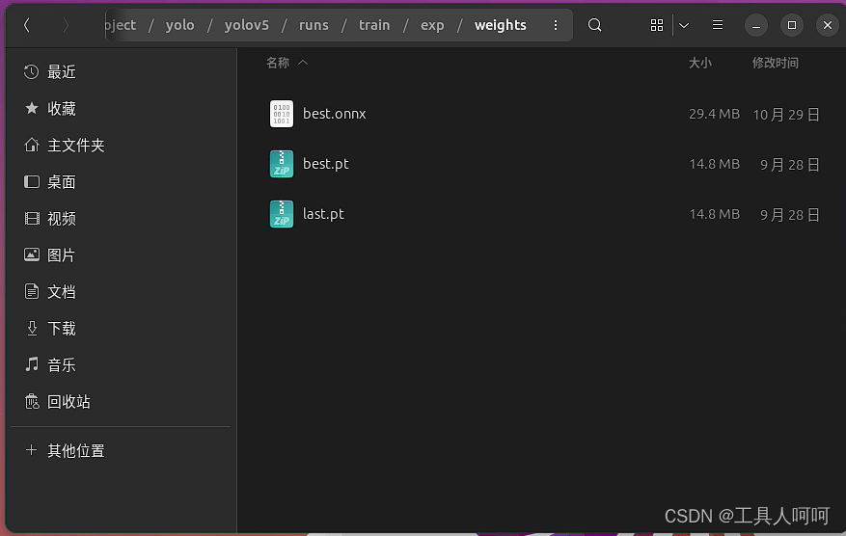Open view options dropdown arrow
Viewport: 846px width, 536px height.
pos(684,25)
